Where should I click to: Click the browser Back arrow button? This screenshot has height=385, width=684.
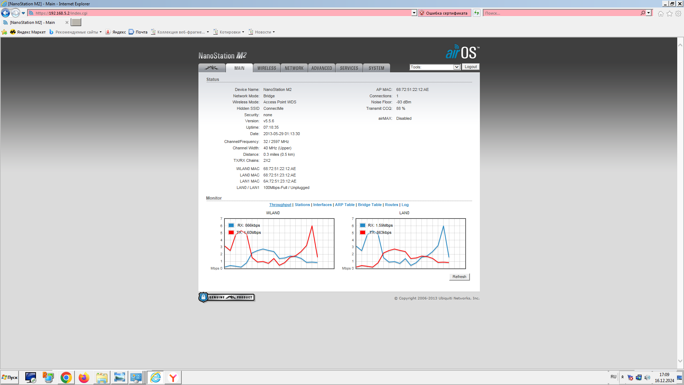click(6, 13)
